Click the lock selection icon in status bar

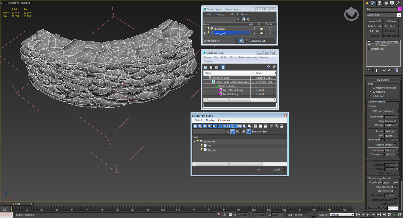(x=224, y=215)
